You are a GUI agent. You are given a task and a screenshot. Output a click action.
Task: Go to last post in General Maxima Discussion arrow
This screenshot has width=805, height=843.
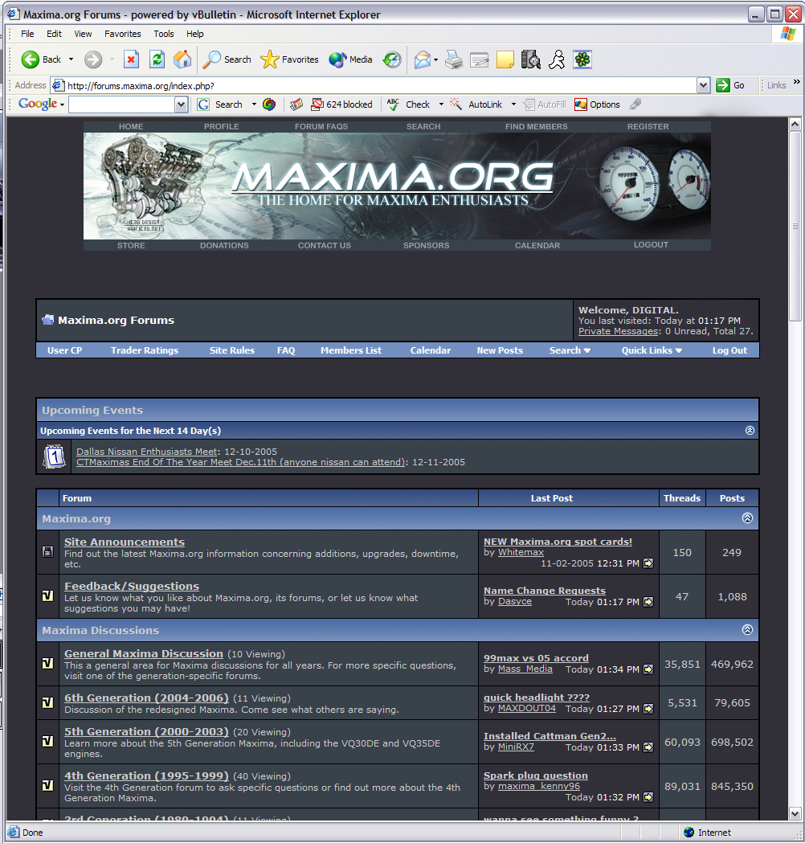coord(648,669)
